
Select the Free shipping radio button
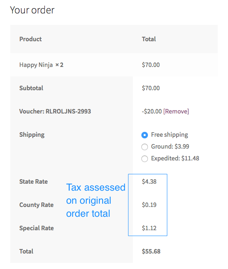click(x=145, y=135)
